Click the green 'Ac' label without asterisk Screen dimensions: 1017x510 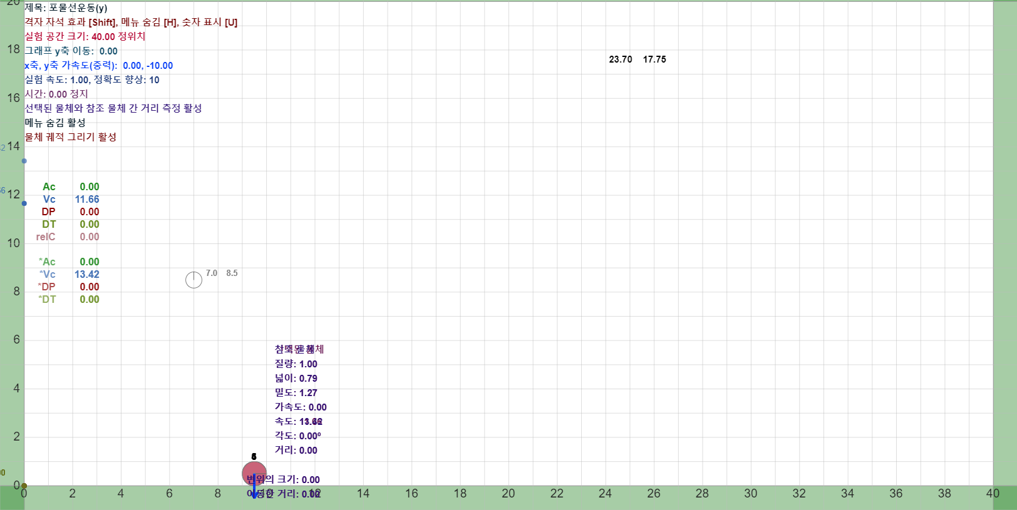pyautogui.click(x=49, y=186)
